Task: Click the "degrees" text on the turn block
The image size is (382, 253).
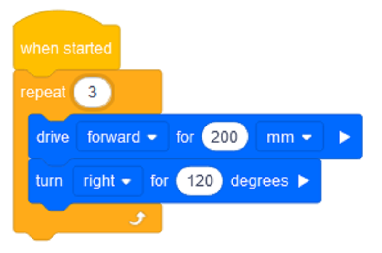Action: [259, 181]
